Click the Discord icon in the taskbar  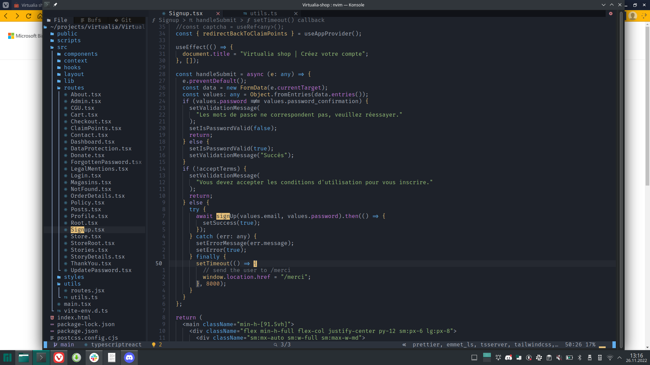click(x=129, y=358)
